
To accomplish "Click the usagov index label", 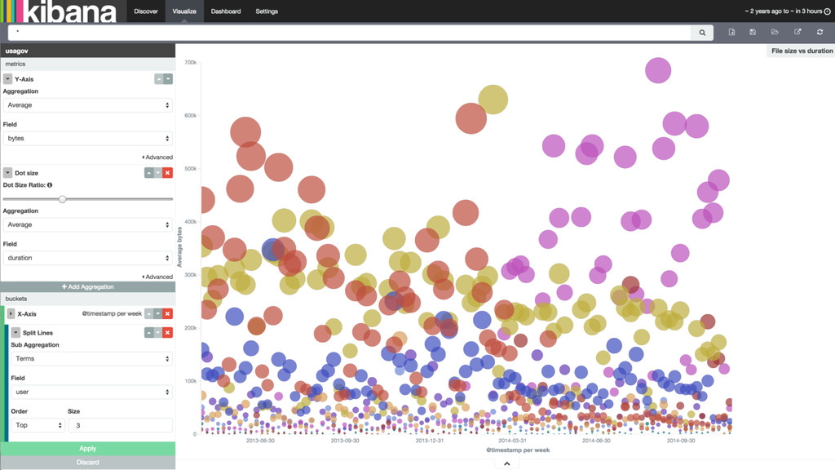I will (16, 51).
